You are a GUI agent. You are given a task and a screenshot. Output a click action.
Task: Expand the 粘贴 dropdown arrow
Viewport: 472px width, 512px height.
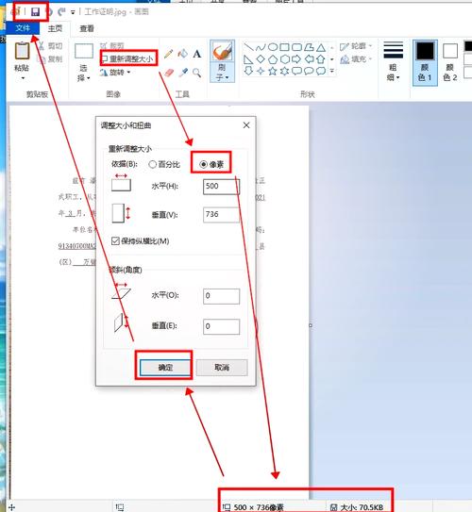coord(23,78)
